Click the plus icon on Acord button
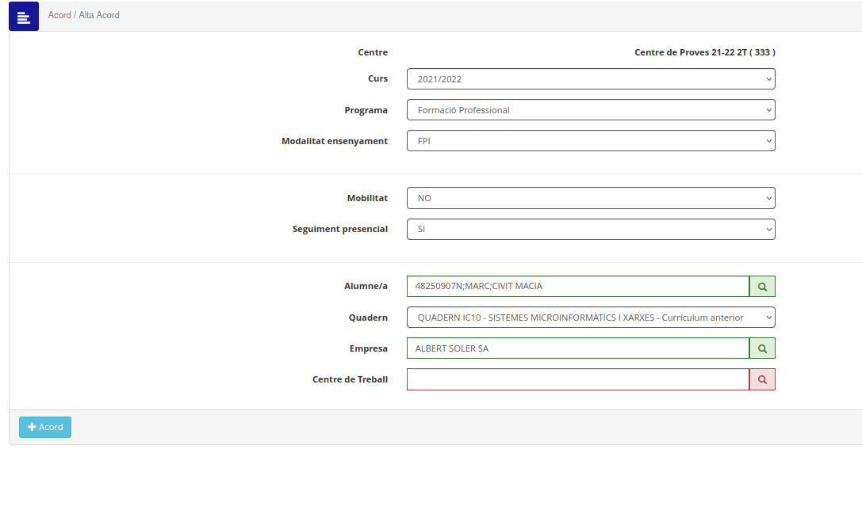This screenshot has width=862, height=510. (32, 427)
